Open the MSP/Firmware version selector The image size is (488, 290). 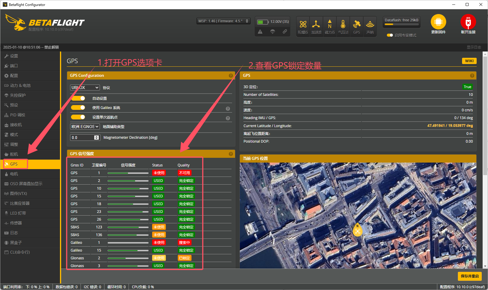223,21
